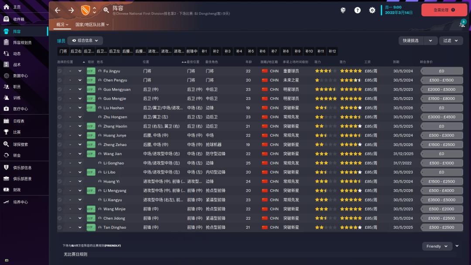Expand the 综合信息 view dropdown
471x265 pixels.
tap(85, 41)
